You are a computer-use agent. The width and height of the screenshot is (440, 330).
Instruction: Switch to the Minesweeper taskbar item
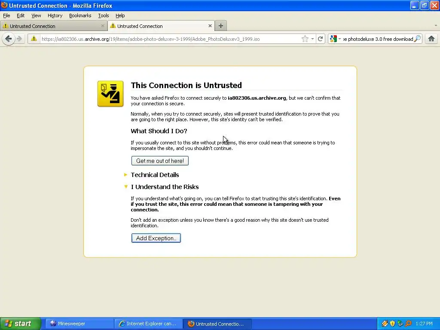pyautogui.click(x=79, y=324)
